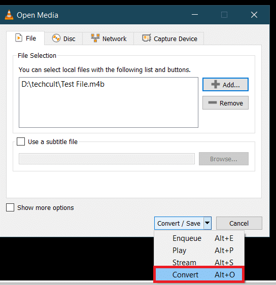Choose Convert Alt+O from the dropdown menu
This screenshot has height=285, width=276.
click(199, 275)
